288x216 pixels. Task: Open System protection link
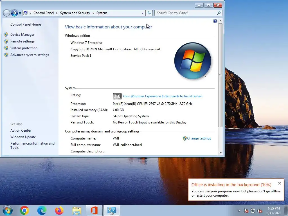point(24,48)
